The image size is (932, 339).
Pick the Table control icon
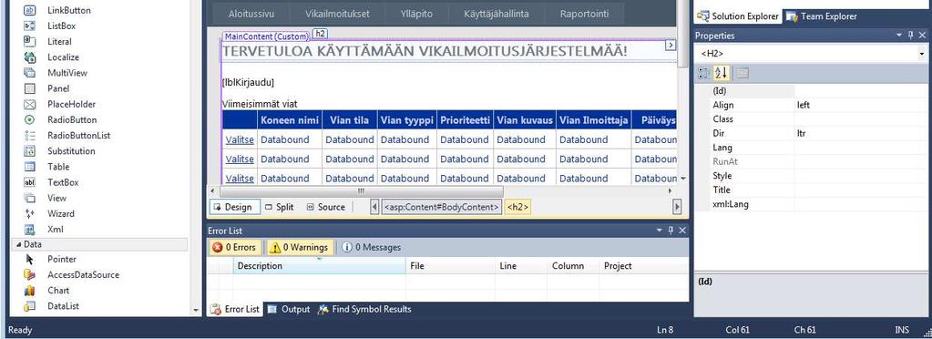30,167
